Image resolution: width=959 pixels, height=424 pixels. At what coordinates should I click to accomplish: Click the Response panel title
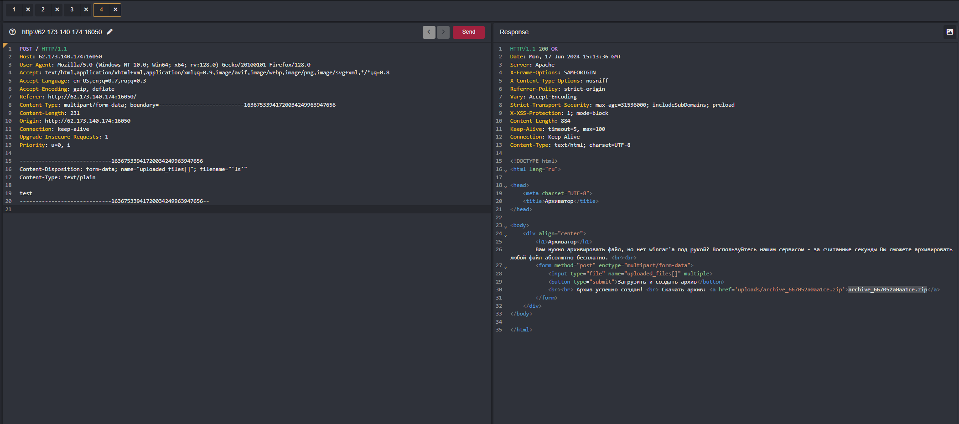514,32
